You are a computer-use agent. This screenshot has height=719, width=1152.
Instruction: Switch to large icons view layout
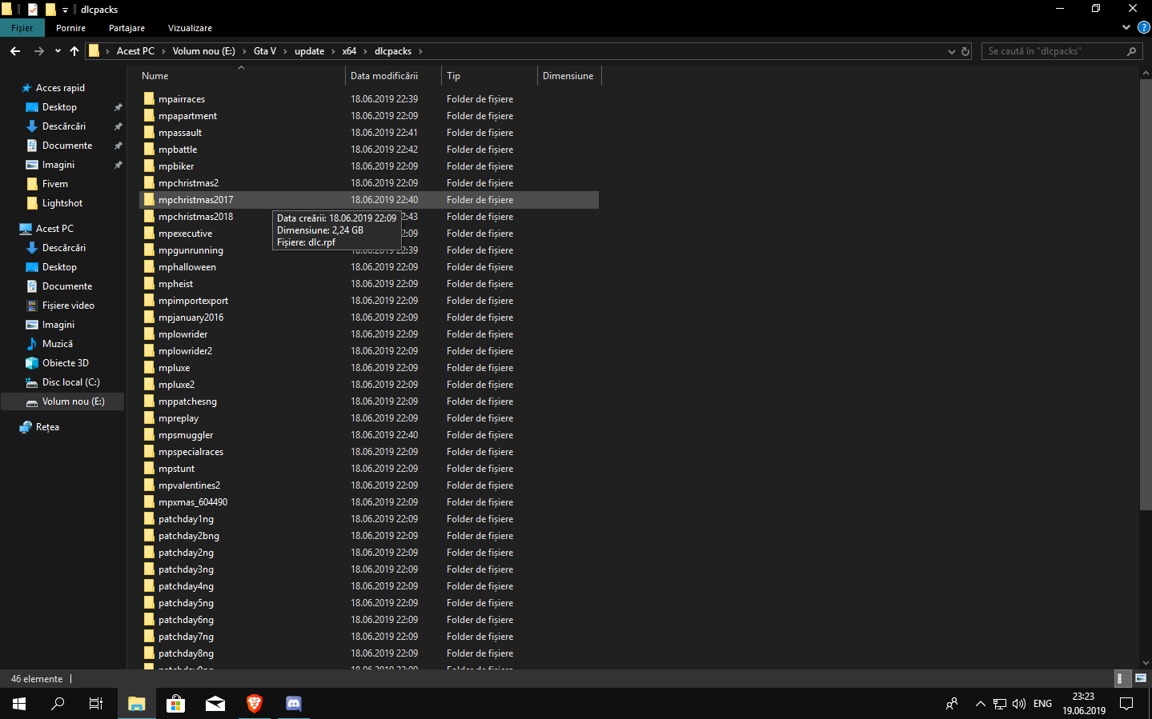click(x=1141, y=678)
